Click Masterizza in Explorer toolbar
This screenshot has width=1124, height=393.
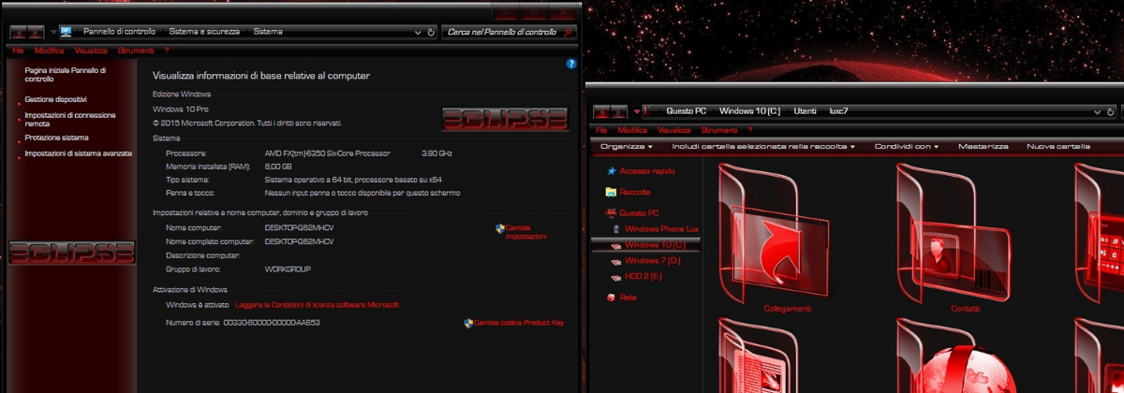point(983,147)
